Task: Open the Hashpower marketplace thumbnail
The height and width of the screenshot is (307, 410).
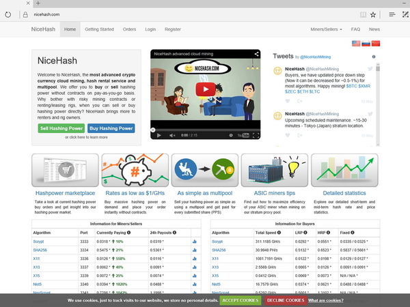Action: pos(64,171)
